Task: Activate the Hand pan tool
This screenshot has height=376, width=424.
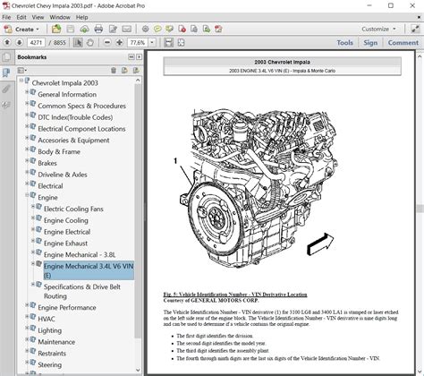Action: (89, 42)
